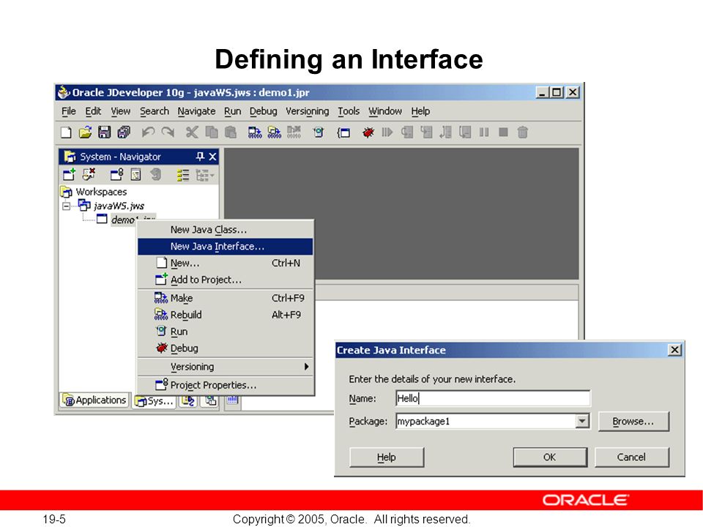Click the Cut scissors icon
Viewport: 703px width, 527px height.
click(192, 132)
